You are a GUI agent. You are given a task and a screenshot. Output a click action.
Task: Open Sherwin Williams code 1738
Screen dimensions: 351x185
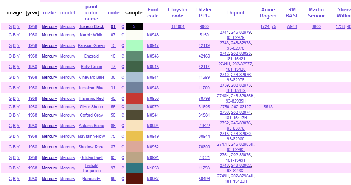[x=340, y=26]
